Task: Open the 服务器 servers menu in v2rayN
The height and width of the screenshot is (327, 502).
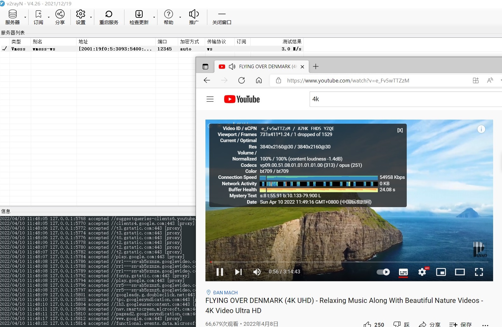Action: click(x=12, y=17)
